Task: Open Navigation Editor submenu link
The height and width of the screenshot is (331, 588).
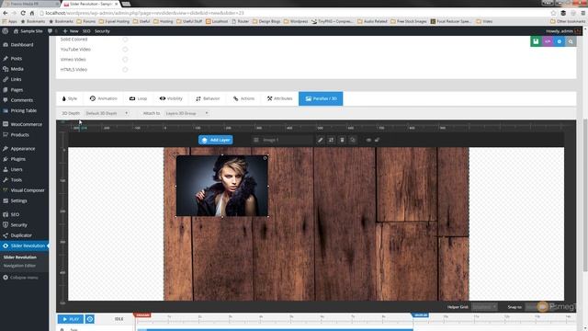Action: (19, 266)
